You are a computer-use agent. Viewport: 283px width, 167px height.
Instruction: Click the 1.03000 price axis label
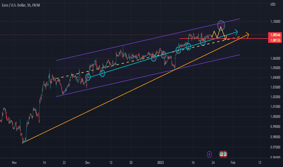coord(275,87)
